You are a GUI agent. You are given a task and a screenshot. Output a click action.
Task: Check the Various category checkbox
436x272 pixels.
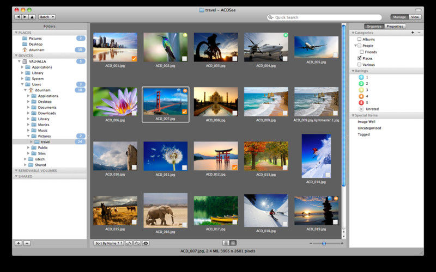pos(359,64)
